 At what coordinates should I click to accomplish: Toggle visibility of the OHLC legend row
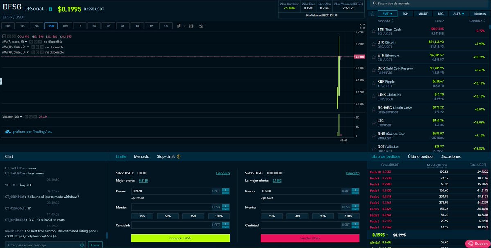(9, 36)
